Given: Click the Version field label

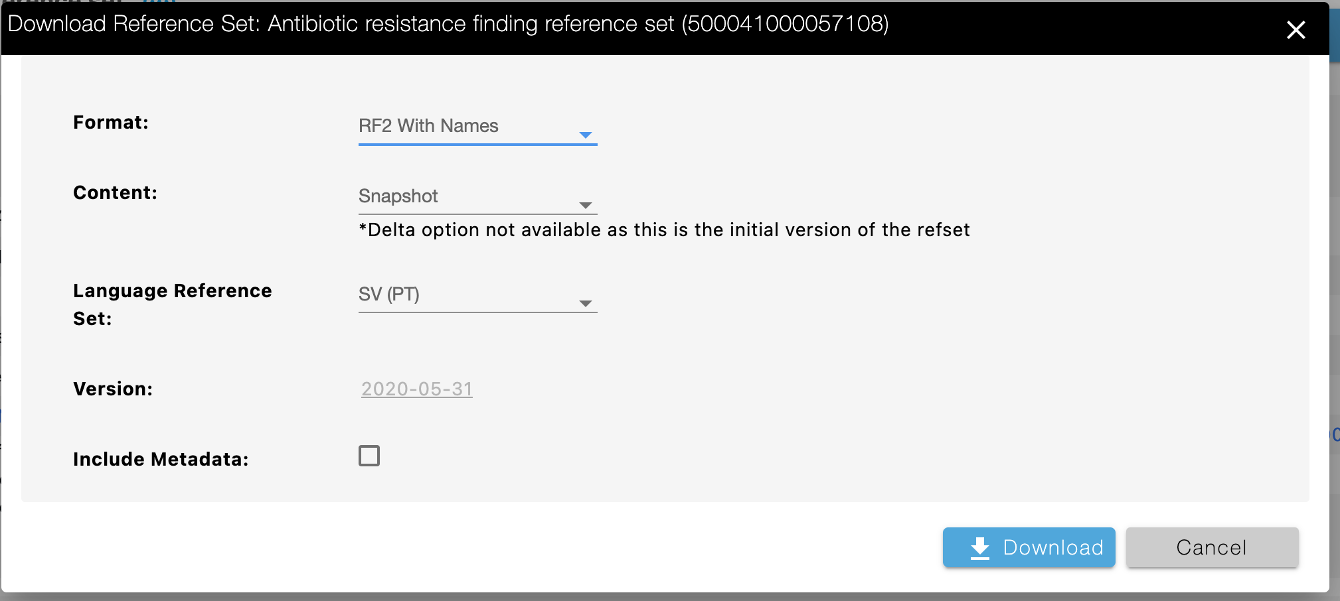Looking at the screenshot, I should pos(113,389).
